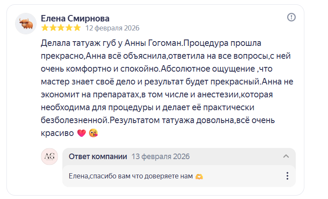
Task: Click the "Ответ компании" label
Action: pyautogui.click(x=98, y=157)
